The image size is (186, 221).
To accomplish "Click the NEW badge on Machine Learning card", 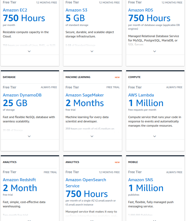I will [117, 77].
